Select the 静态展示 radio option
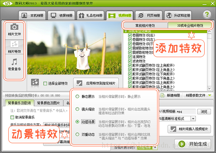This screenshot has width=216, height=153. (x=77, y=97)
